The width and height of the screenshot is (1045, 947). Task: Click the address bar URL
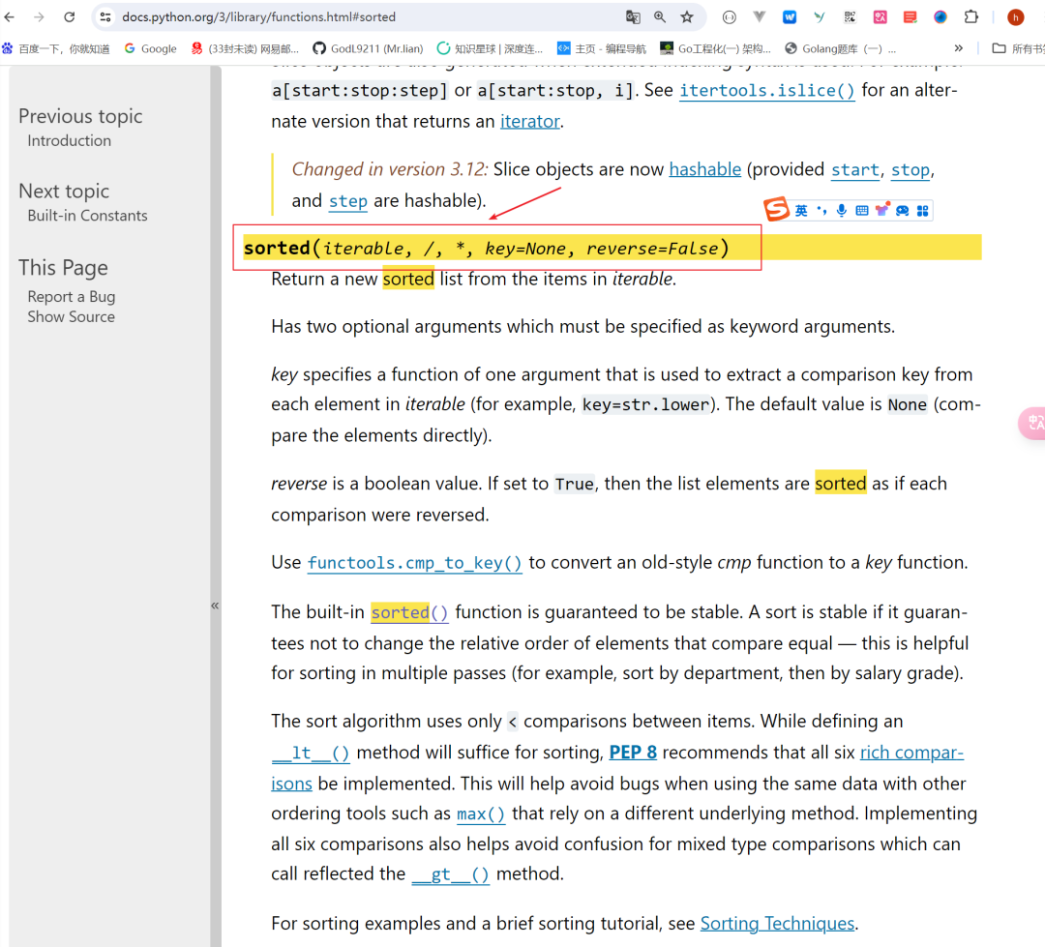pyautogui.click(x=258, y=16)
